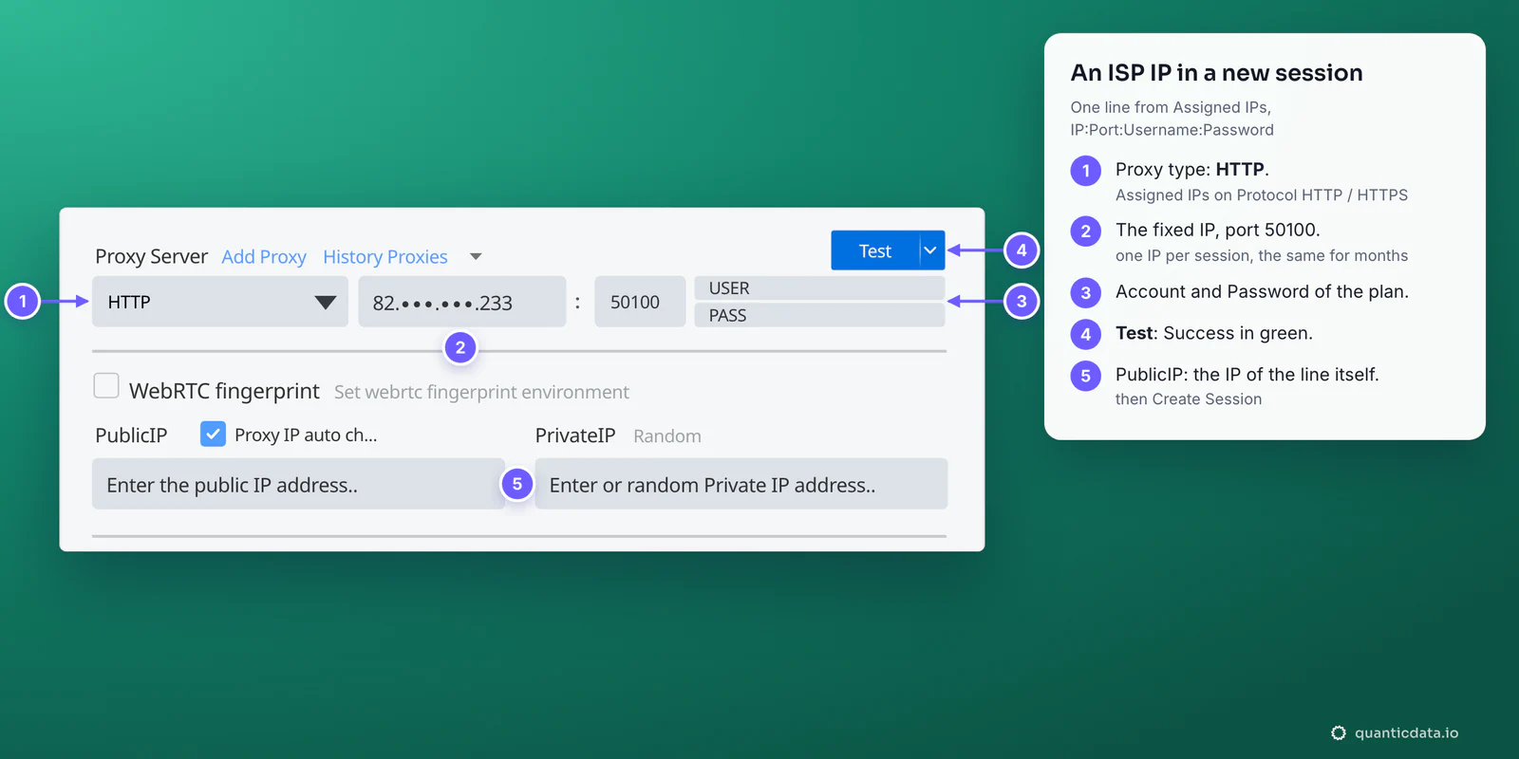Click the quanticdata.io logo icon

point(1339,732)
